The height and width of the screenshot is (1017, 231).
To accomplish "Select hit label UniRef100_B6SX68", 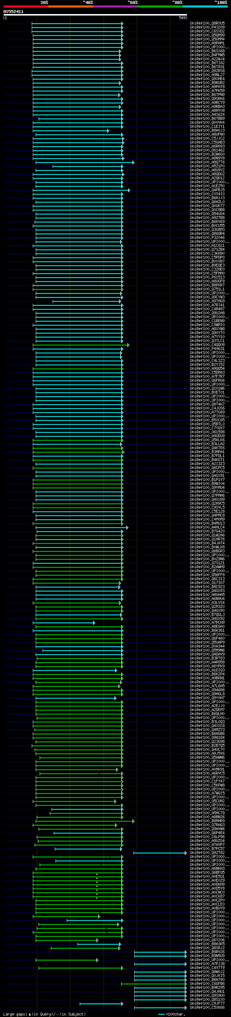I will [207, 51].
